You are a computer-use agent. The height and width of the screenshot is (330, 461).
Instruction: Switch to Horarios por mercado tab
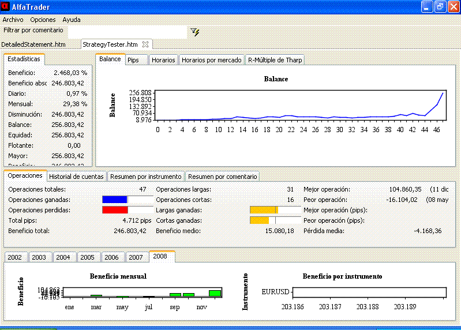click(212, 60)
